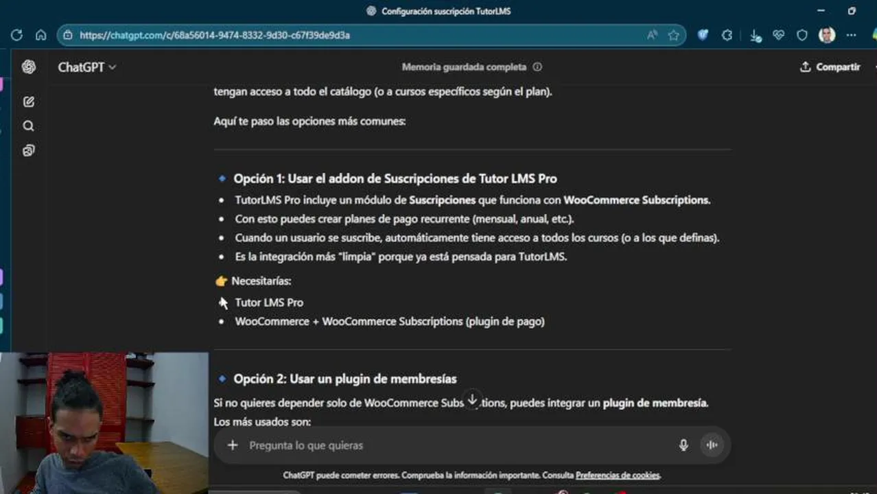Click the shield security icon in toolbar
Viewport: 877px width, 494px height.
[x=802, y=35]
